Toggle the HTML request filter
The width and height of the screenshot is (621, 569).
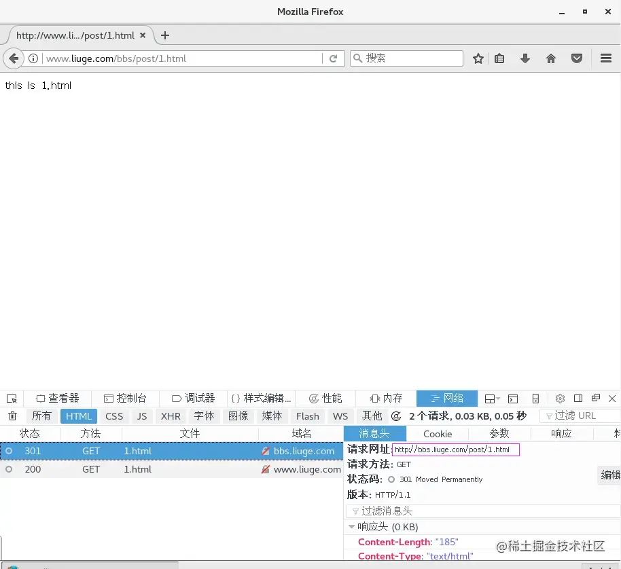pos(78,416)
